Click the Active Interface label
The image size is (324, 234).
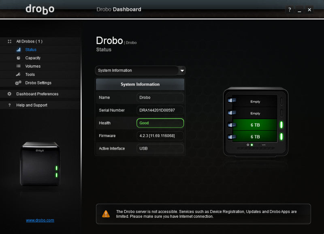tap(112, 148)
